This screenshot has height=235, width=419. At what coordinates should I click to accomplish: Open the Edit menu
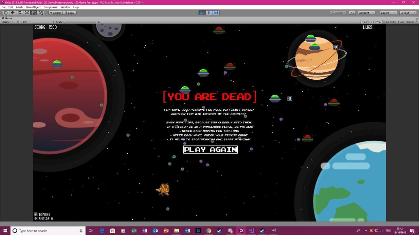11,7
